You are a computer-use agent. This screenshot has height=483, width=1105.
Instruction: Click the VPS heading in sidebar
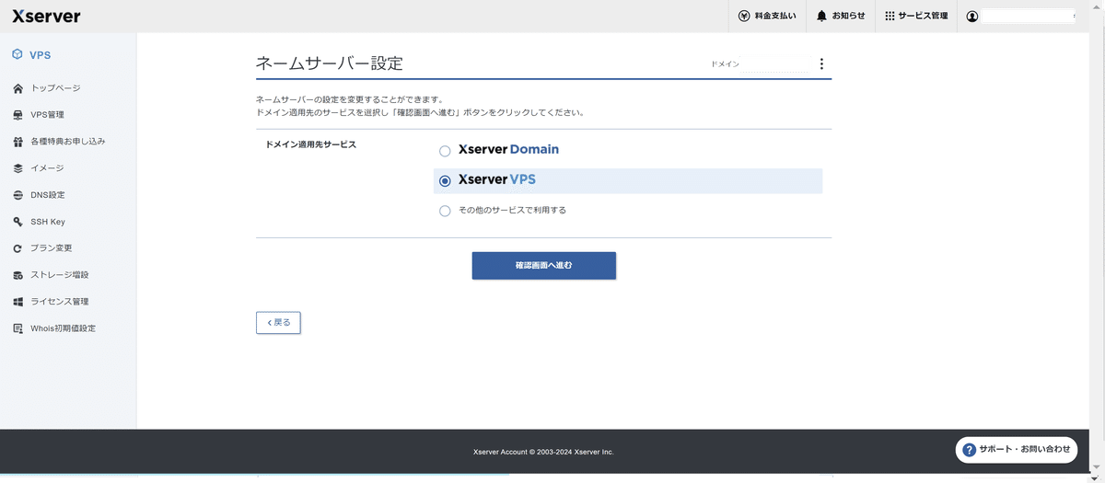point(40,55)
